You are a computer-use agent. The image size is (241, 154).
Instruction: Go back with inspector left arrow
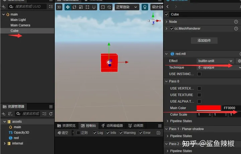click(x=168, y=7)
